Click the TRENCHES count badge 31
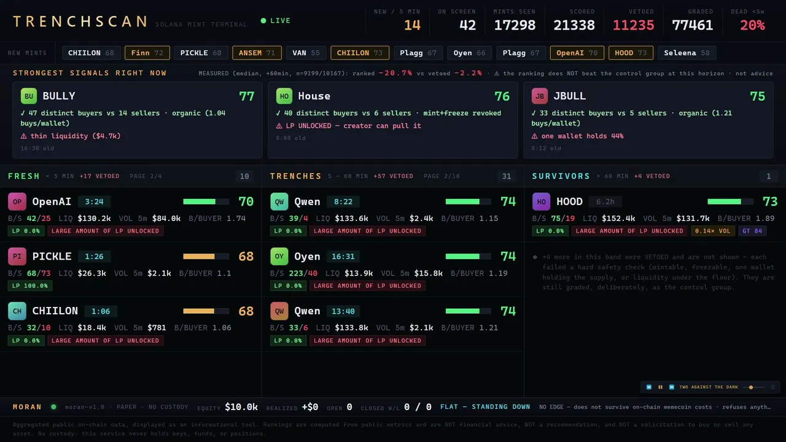This screenshot has width=786, height=442. pyautogui.click(x=507, y=176)
